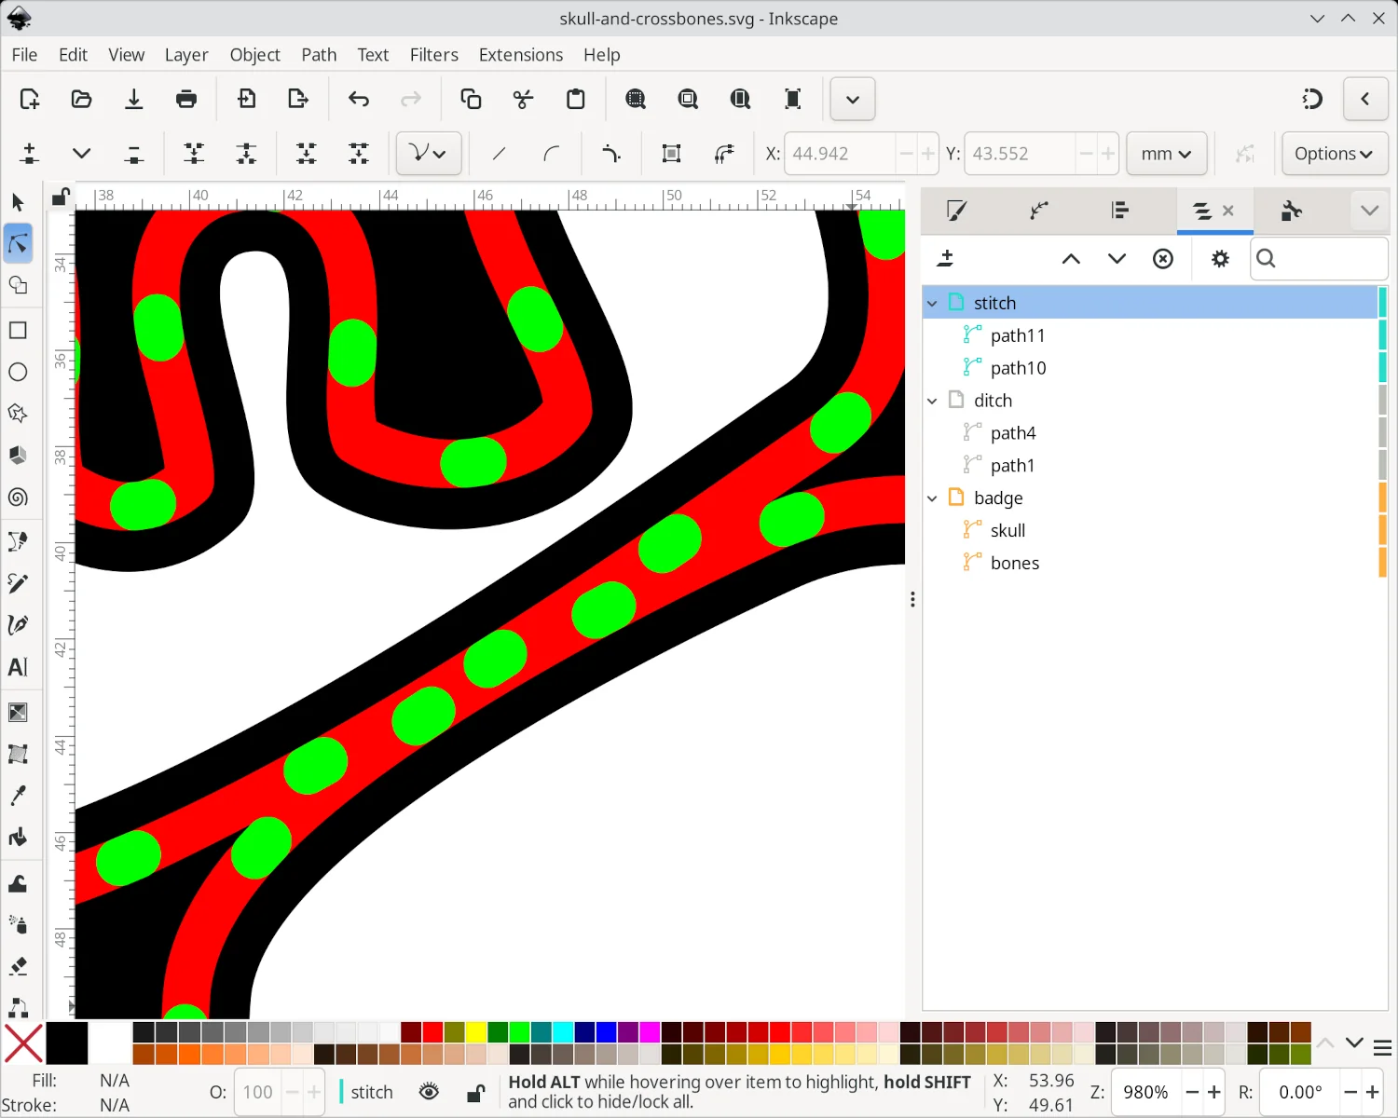
Task: Toggle stitch layer visibility eye in status bar
Action: pyautogui.click(x=429, y=1092)
